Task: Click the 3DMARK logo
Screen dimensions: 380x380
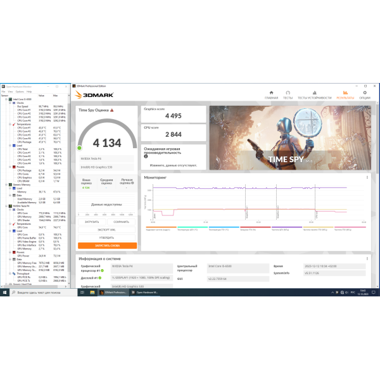Action: point(94,95)
